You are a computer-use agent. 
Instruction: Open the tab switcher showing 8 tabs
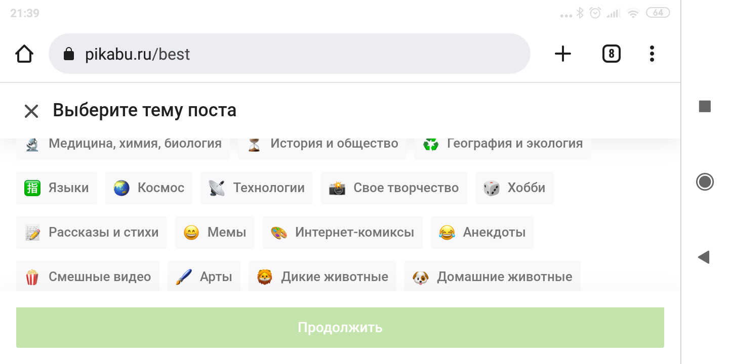[x=611, y=54]
